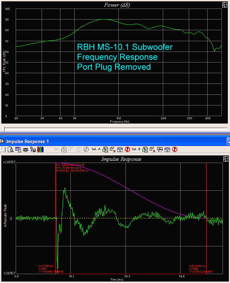This screenshot has width=230, height=283.
Task: Click the Sel. B dual-window compare icon
Action: (160, 149)
